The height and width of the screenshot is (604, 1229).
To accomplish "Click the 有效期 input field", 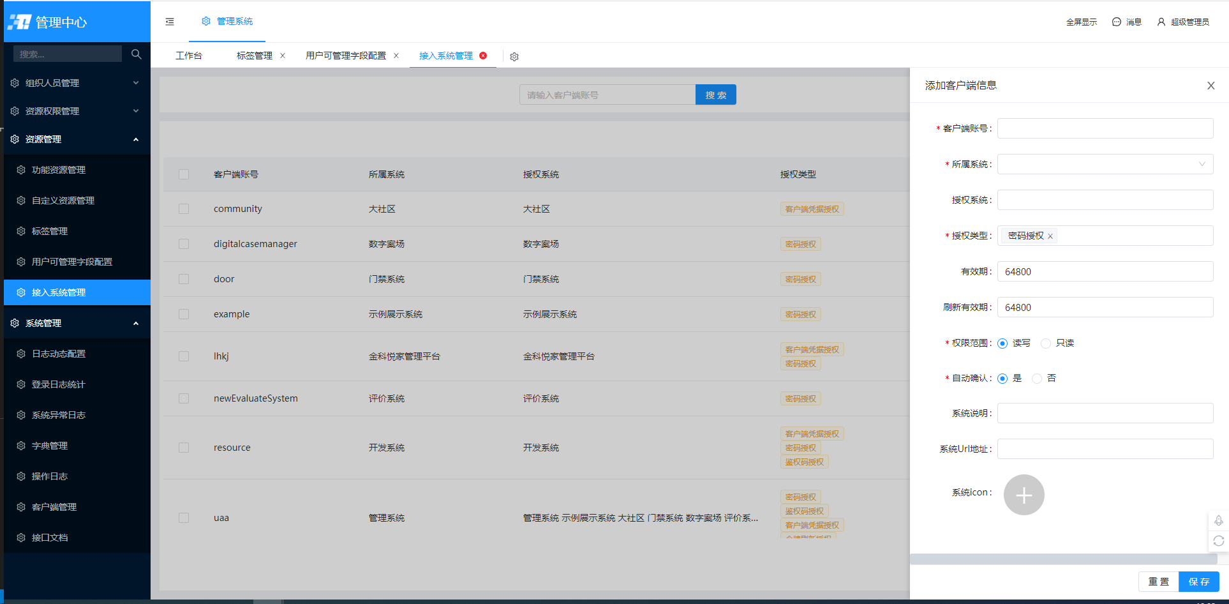I will [1105, 271].
